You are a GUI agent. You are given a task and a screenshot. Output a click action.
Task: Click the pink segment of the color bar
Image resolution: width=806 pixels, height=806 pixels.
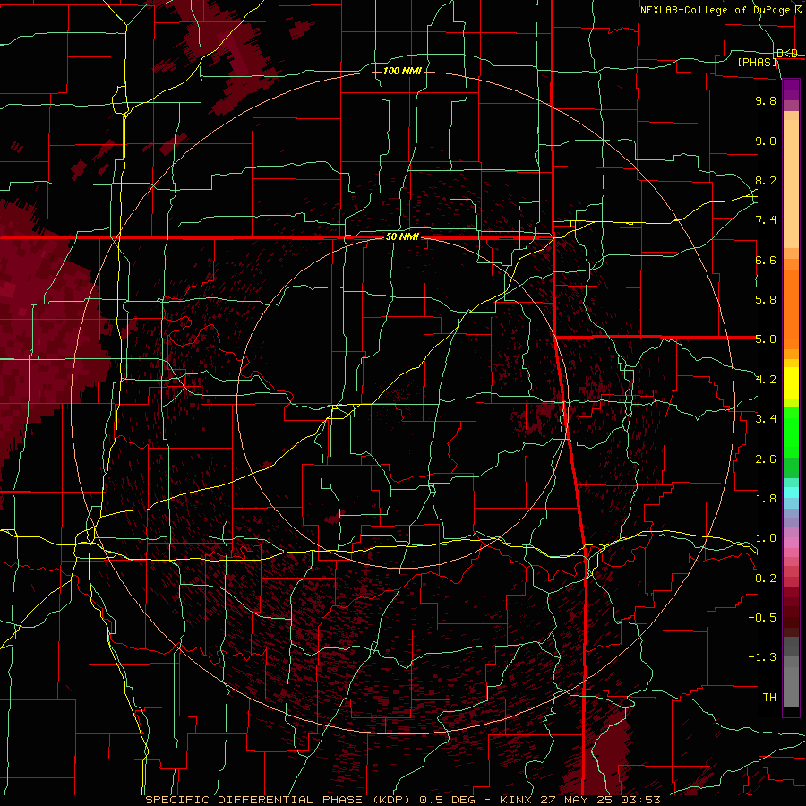point(791,543)
